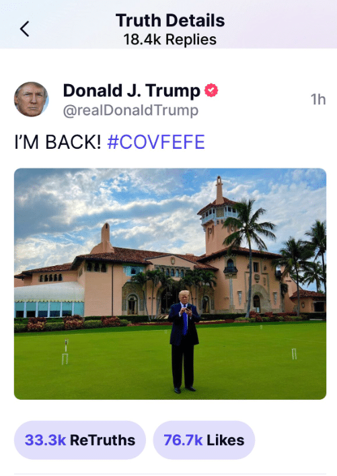Open the circular profile avatar

click(31, 99)
